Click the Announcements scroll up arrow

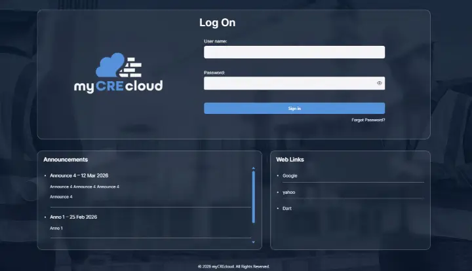coord(254,168)
